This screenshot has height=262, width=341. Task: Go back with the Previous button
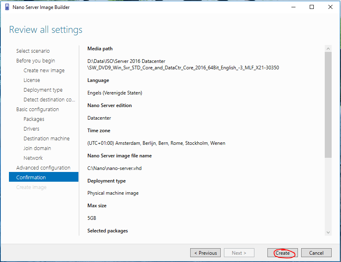205,253
